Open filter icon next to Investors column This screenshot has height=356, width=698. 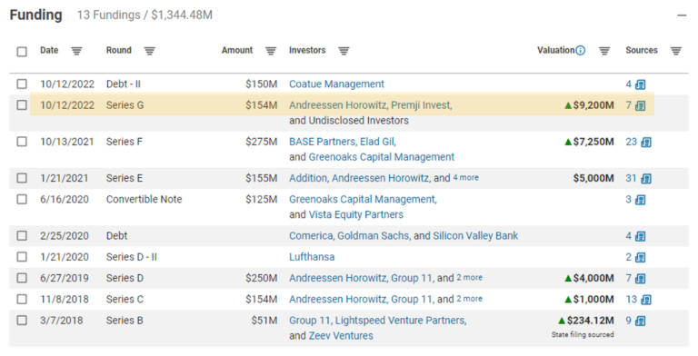pyautogui.click(x=344, y=51)
